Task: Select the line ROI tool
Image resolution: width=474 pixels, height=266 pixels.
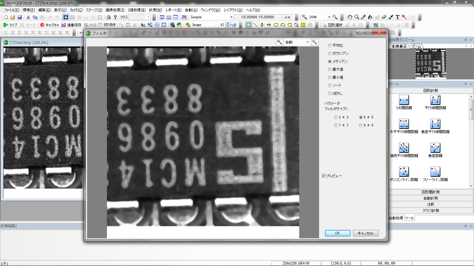Action: 255,25
